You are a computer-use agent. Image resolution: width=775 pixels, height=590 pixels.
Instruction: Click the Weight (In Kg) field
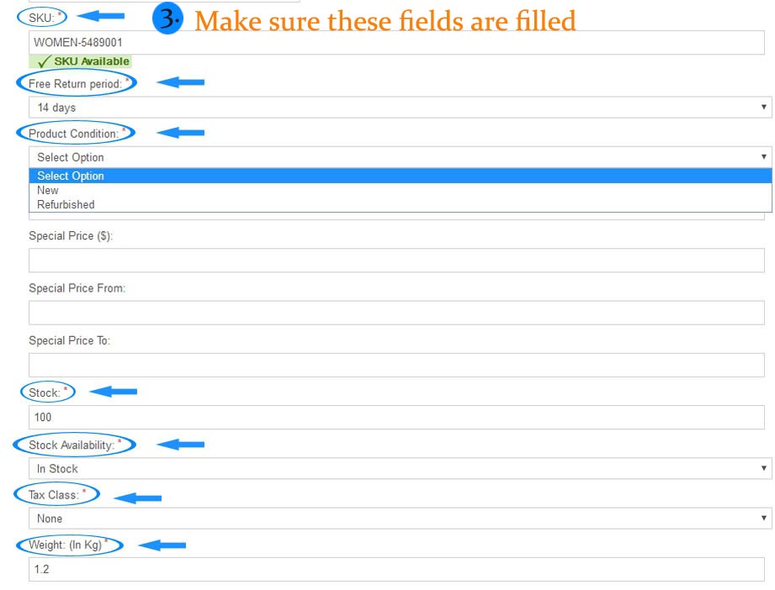pyautogui.click(x=395, y=569)
